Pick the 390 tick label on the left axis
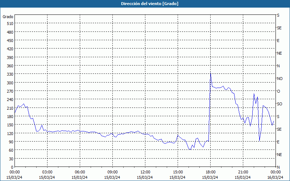The height and width of the screenshot is (181, 290). 10,58
